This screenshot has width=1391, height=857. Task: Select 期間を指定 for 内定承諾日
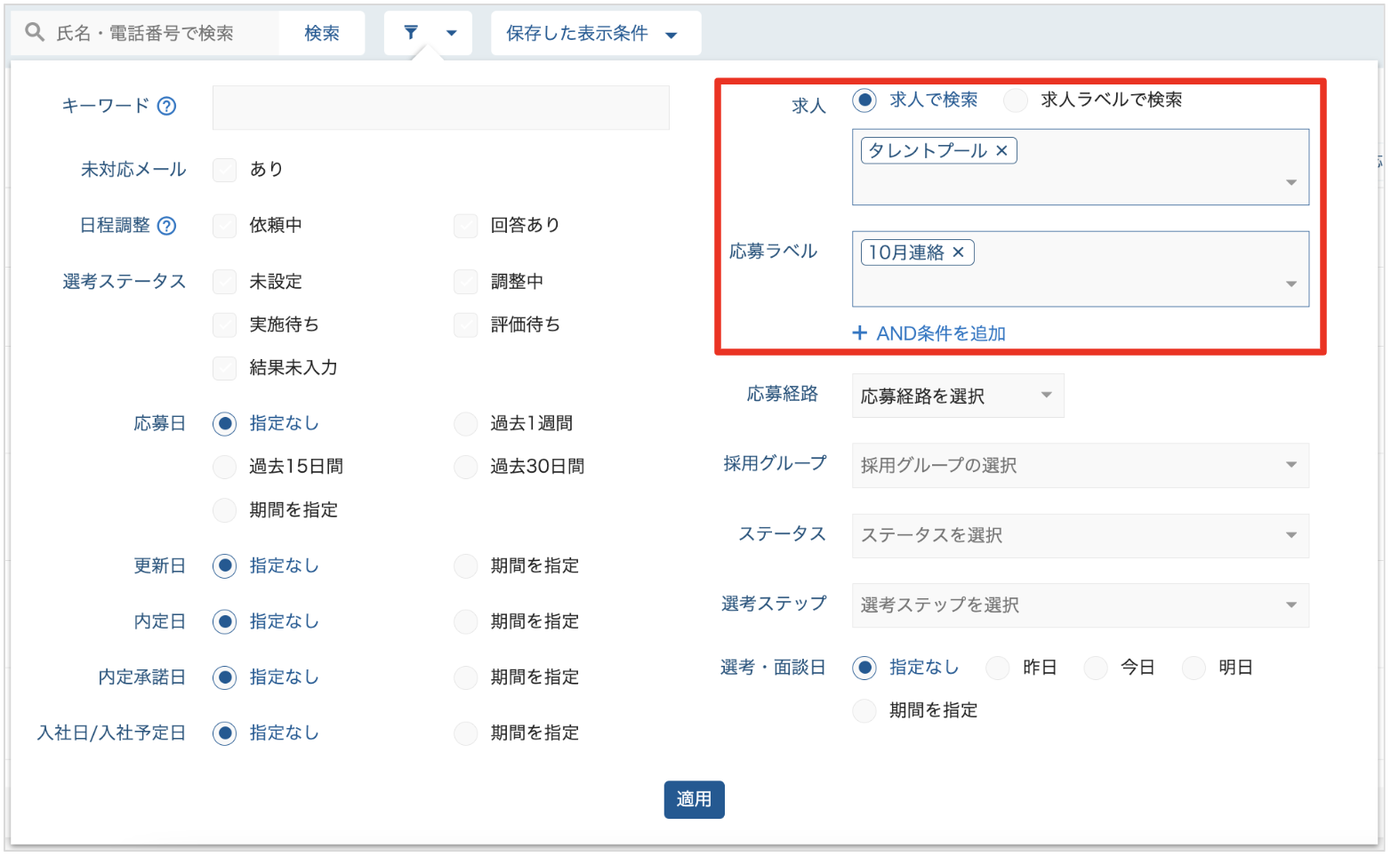point(466,677)
